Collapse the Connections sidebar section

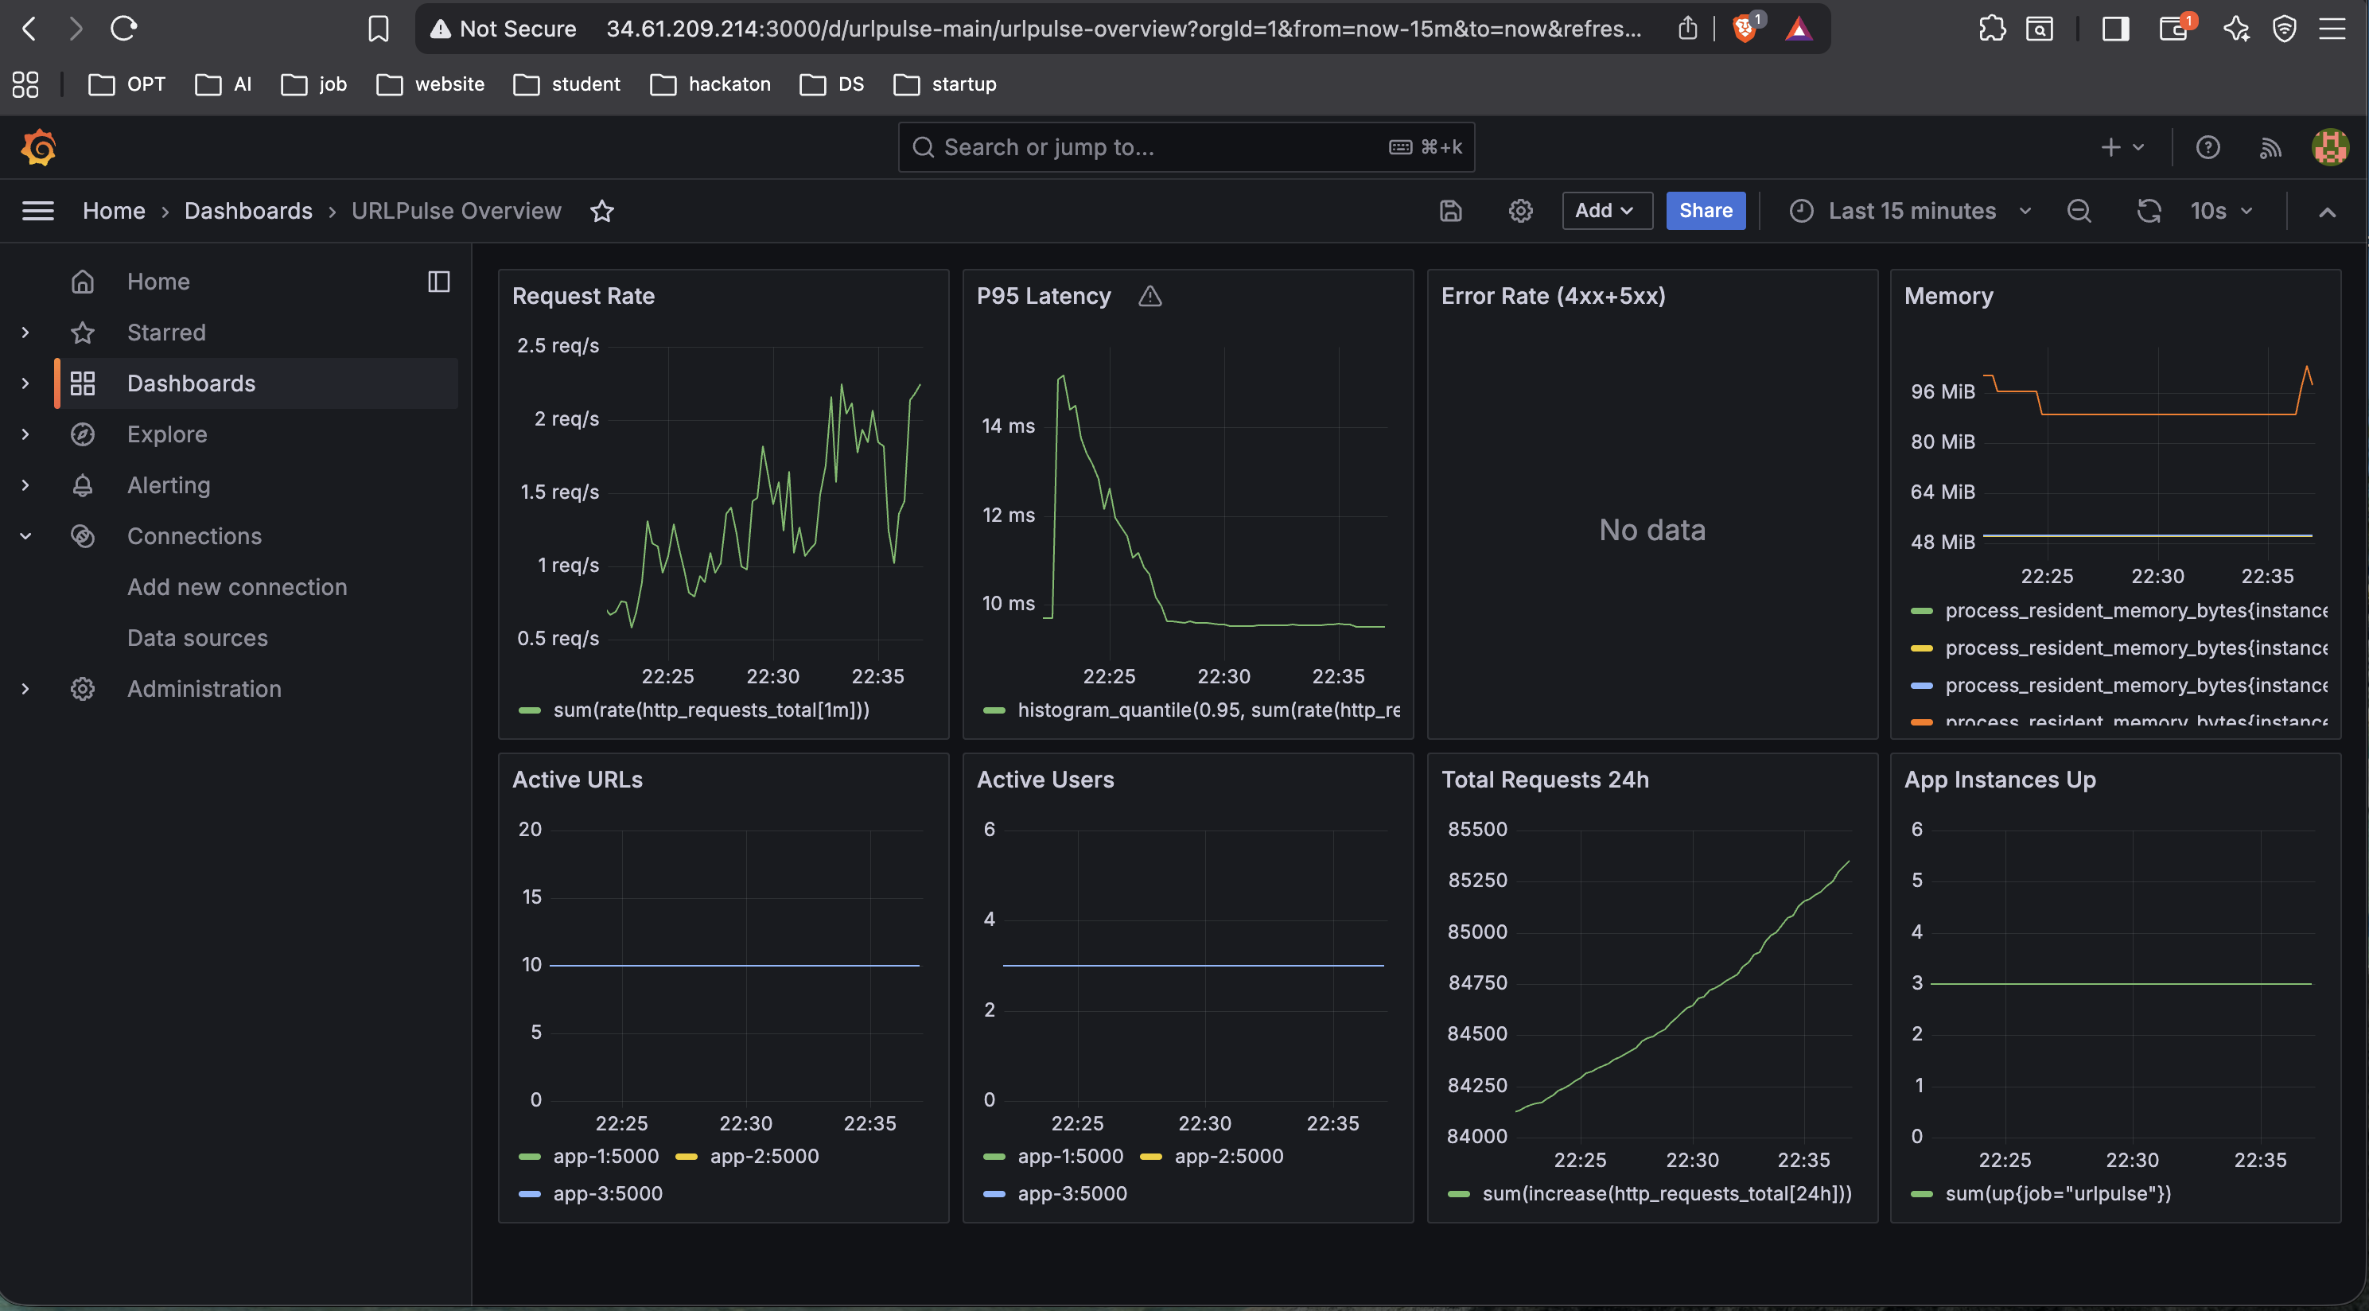tap(25, 536)
